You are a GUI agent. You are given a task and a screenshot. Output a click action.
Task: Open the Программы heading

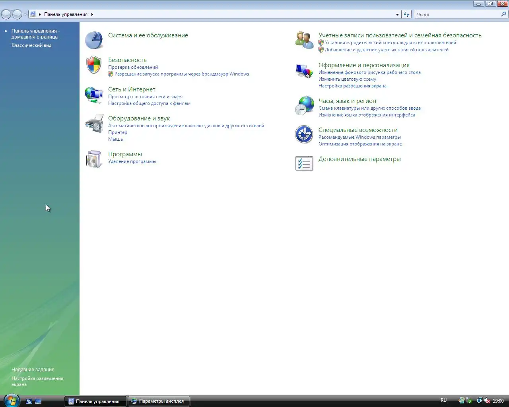tap(125, 154)
